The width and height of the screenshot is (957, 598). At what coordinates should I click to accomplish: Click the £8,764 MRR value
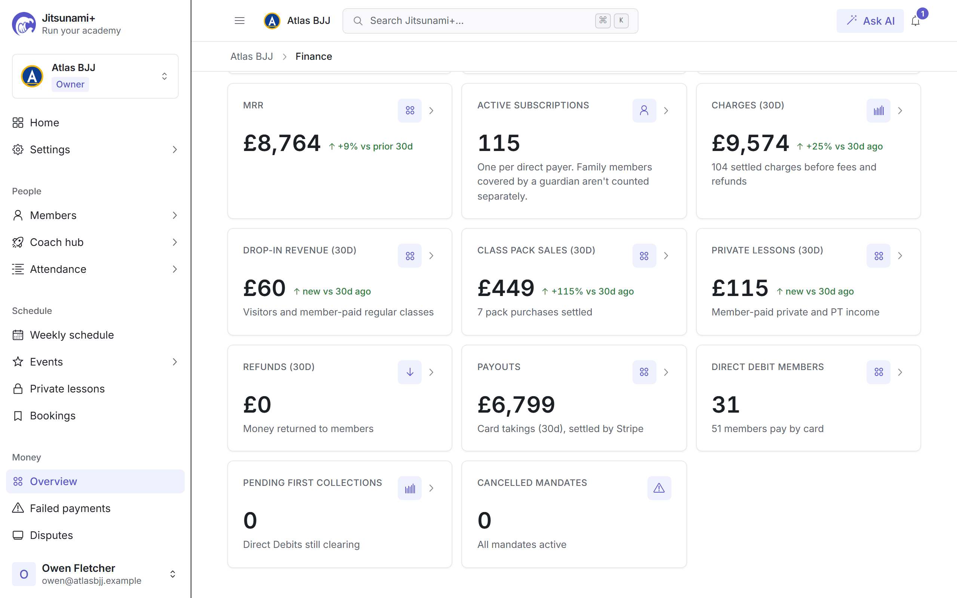pos(281,143)
